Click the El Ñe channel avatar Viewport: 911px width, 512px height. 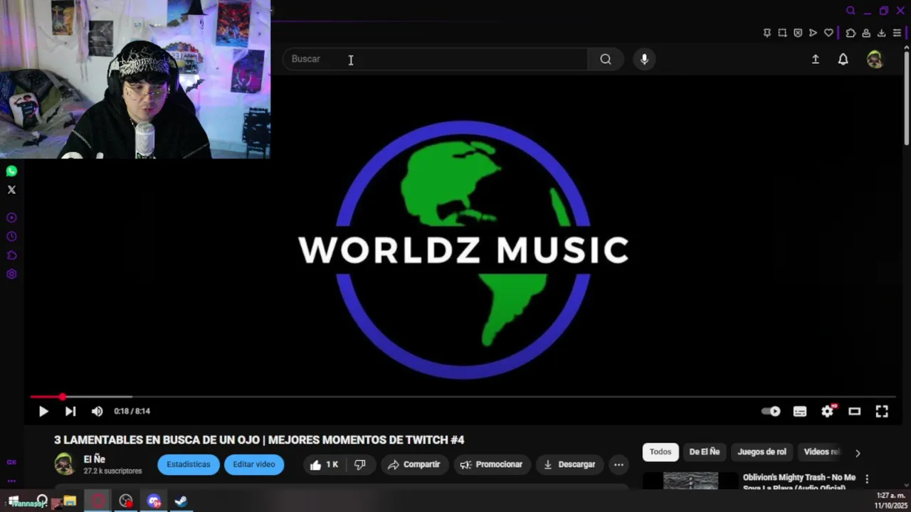[x=64, y=464]
